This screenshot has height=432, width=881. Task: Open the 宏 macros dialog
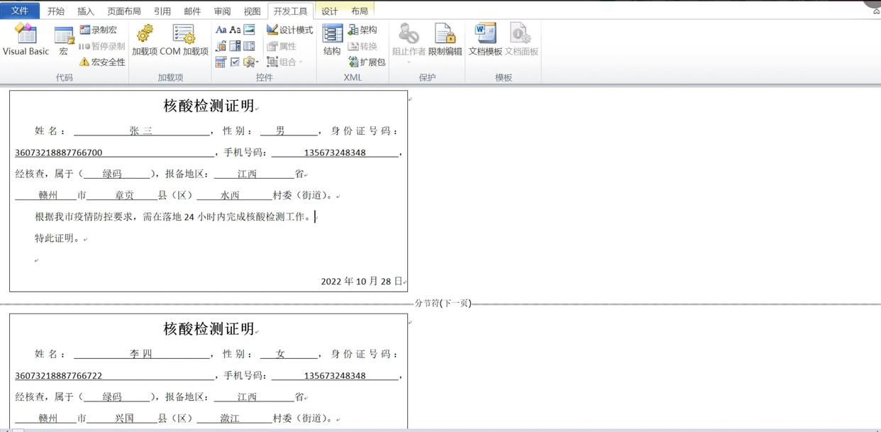point(64,41)
